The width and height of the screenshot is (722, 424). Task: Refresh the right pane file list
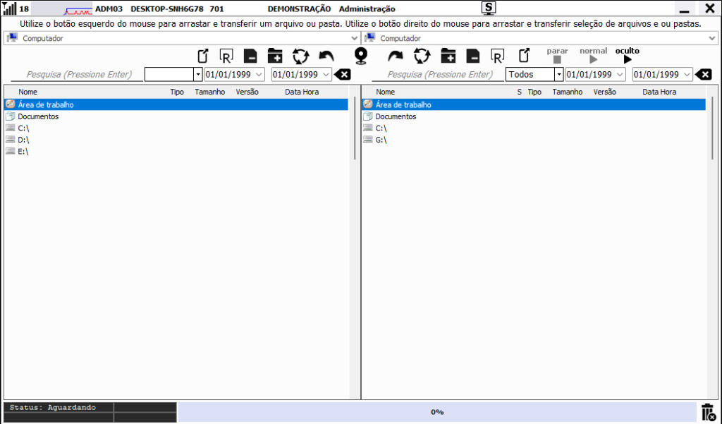click(x=422, y=56)
